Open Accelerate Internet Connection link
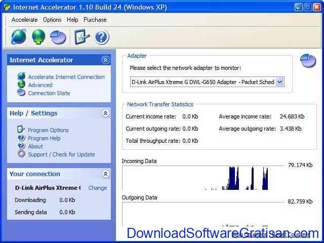This screenshot has width=324, height=243. point(66,77)
